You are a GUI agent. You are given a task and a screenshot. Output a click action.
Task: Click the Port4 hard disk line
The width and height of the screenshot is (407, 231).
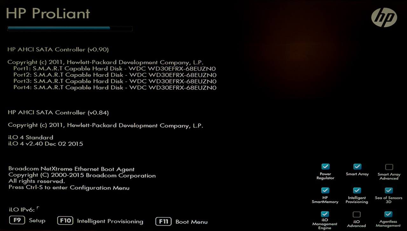[x=115, y=88]
